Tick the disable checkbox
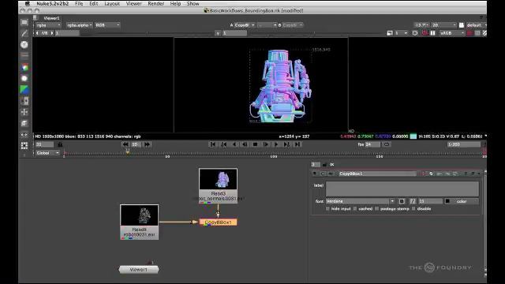The width and height of the screenshot is (505, 284). coord(413,208)
